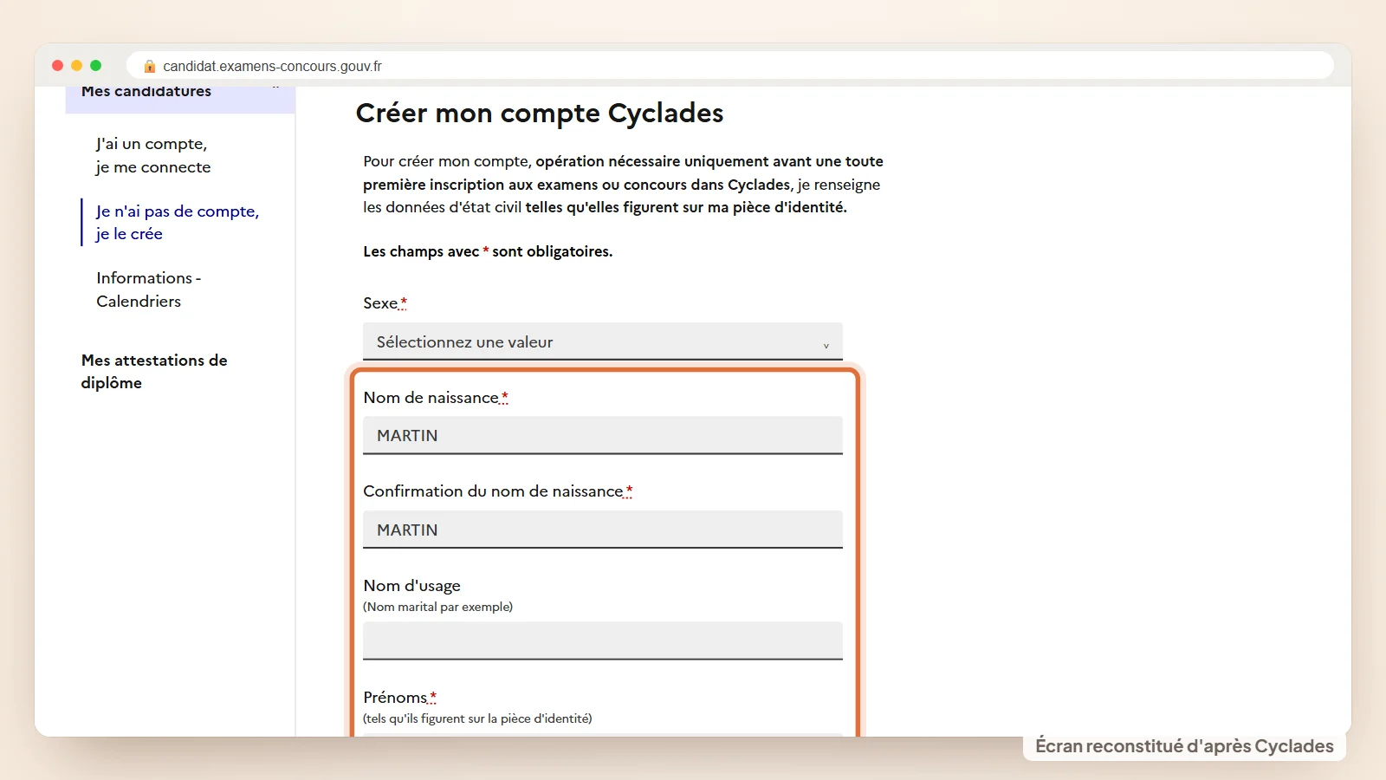Click the "(Nom marital par exemple)" hint

pyautogui.click(x=438, y=607)
